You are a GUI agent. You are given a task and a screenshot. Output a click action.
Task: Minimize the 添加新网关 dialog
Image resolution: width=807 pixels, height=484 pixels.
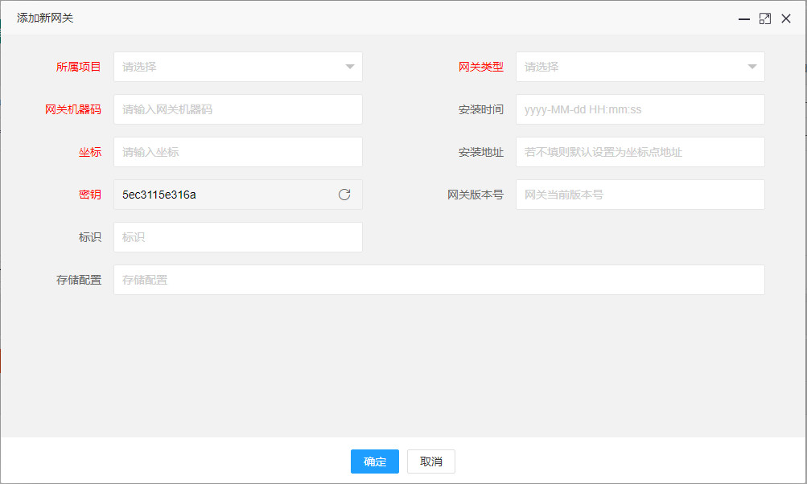[743, 19]
